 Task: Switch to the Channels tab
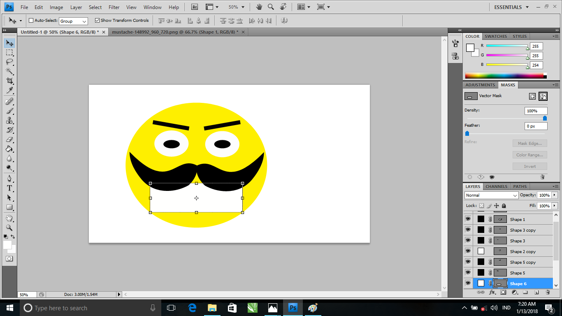click(x=496, y=186)
